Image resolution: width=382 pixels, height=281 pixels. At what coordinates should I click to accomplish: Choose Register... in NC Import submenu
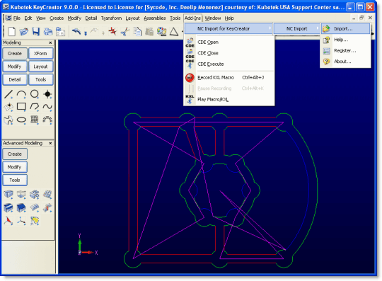tap(346, 50)
